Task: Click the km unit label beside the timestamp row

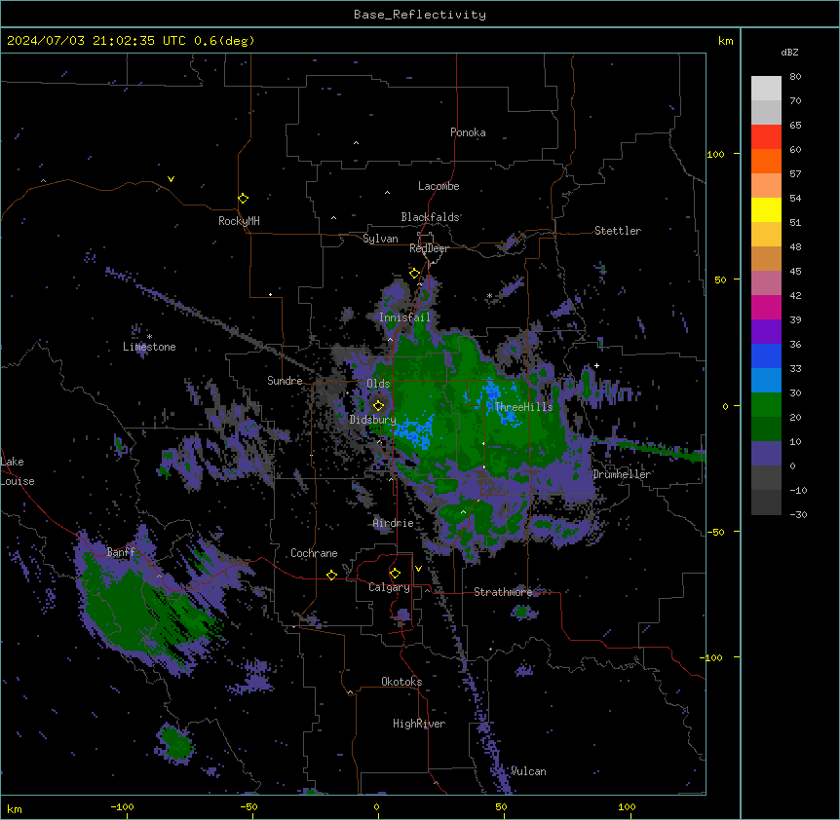Action: pos(725,41)
